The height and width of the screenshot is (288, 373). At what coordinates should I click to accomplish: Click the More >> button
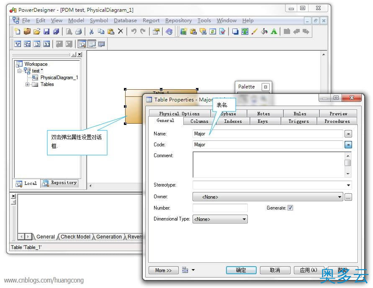[x=163, y=270]
